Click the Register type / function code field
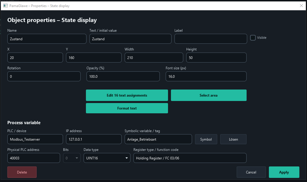Image resolution: width=307 pixels, height=182 pixels. click(190, 158)
